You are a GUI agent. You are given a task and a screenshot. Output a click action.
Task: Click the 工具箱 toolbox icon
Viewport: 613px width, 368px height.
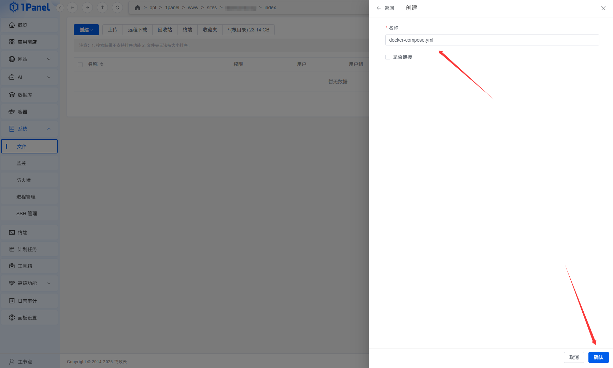click(12, 266)
